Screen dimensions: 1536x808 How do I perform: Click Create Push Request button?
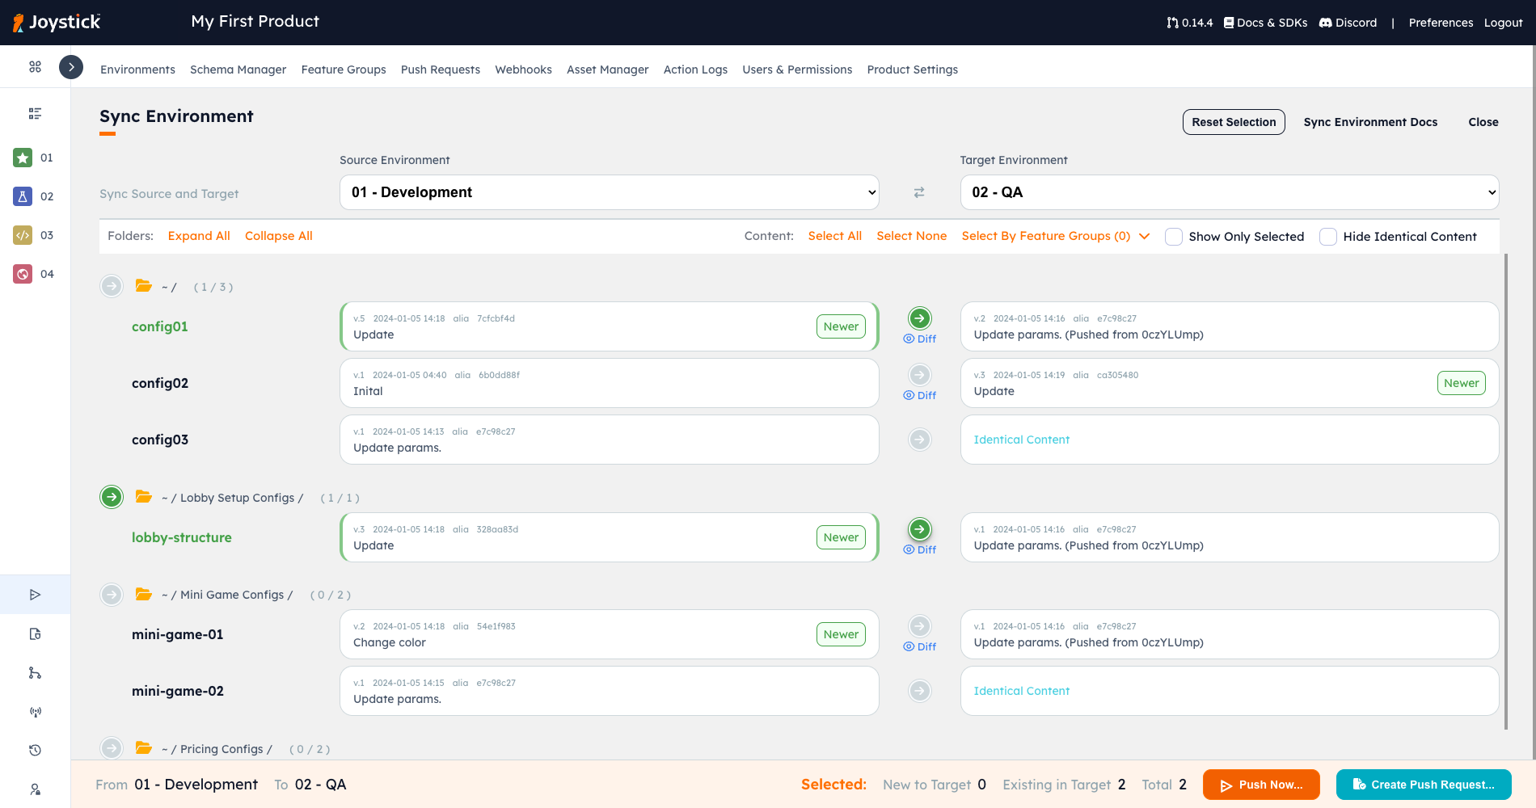click(1424, 785)
